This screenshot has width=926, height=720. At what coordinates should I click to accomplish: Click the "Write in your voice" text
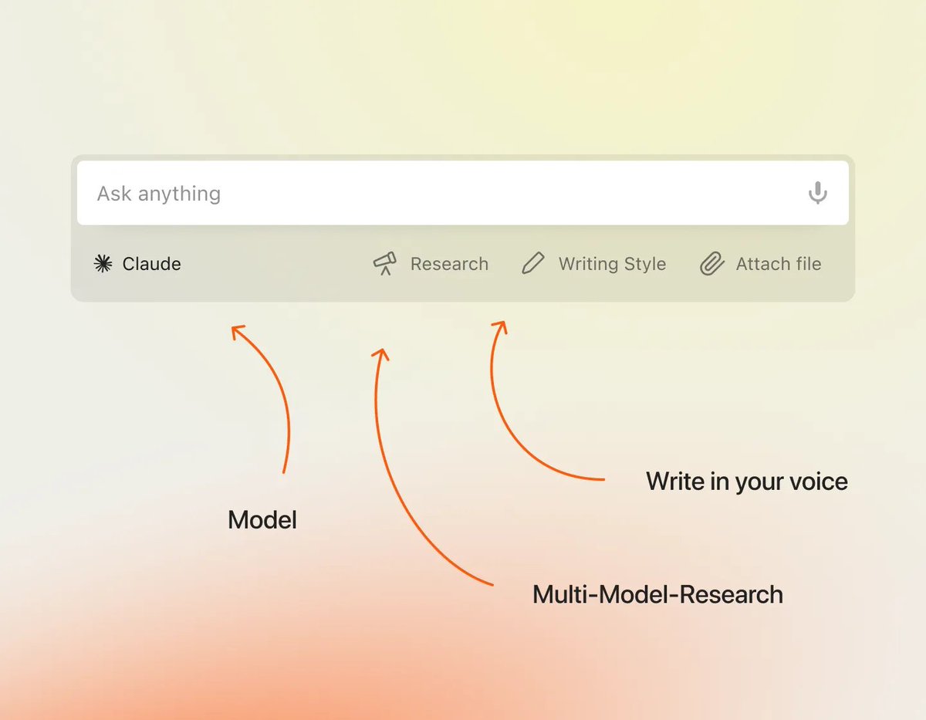(x=747, y=482)
